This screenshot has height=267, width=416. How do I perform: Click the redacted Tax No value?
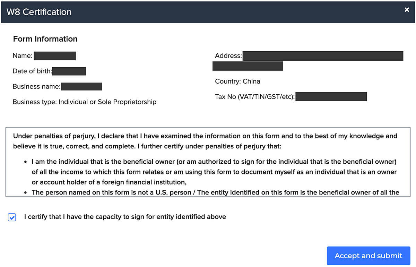coord(331,97)
